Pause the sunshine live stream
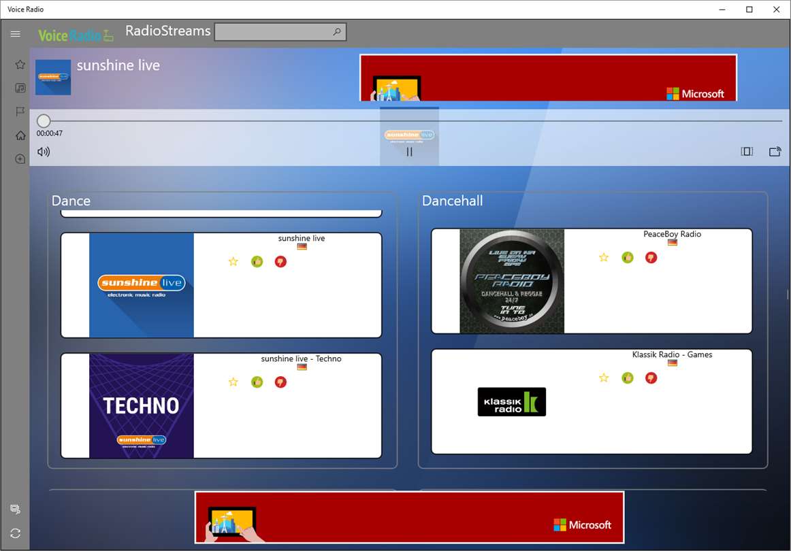791x551 pixels. 409,152
